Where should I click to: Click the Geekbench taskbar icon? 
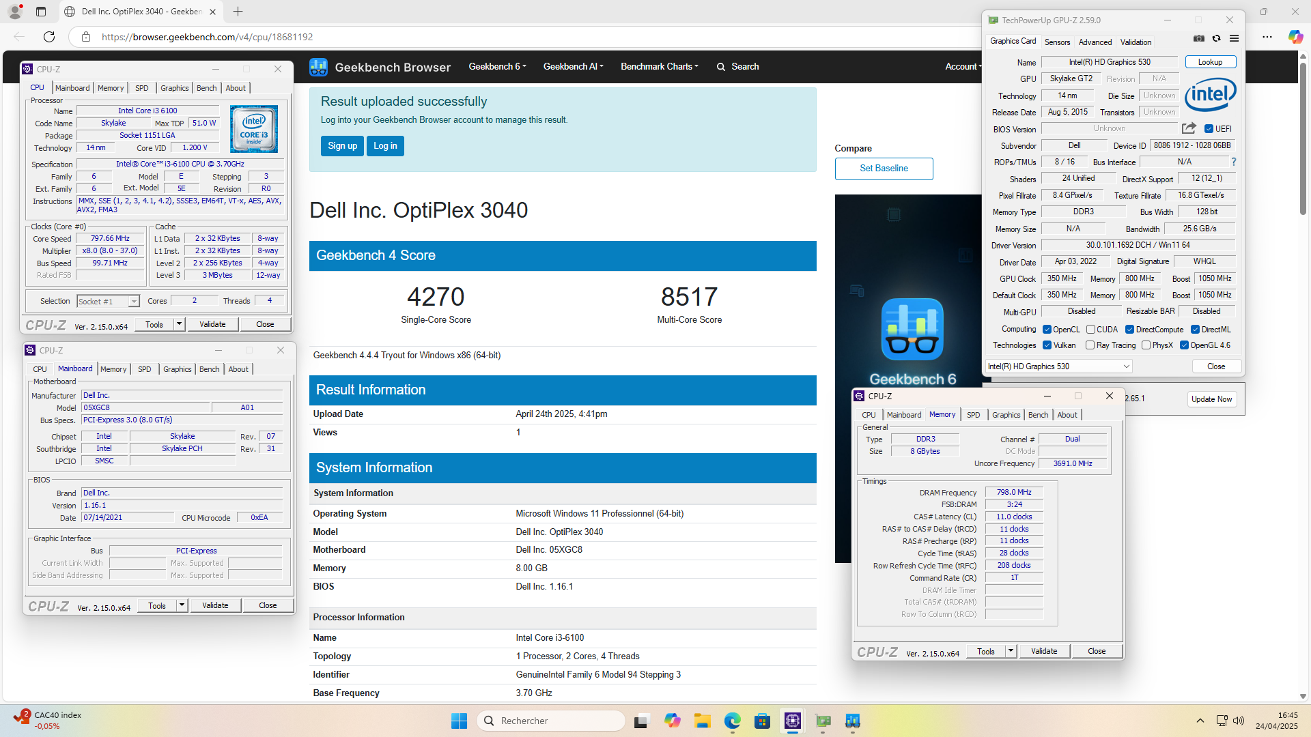pos(852,721)
